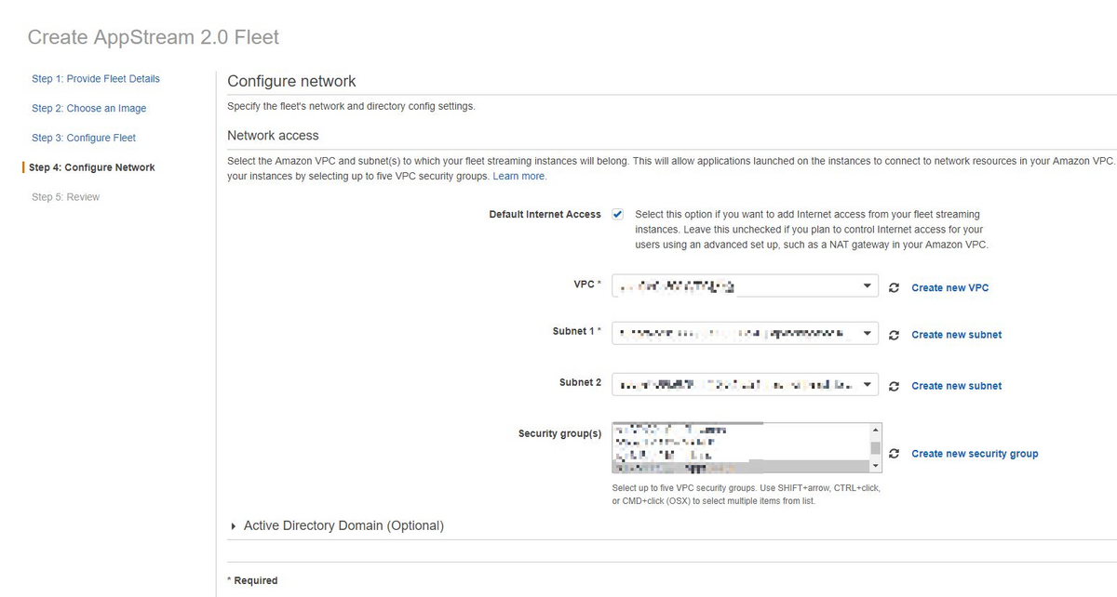Viewport: 1117px width, 597px height.
Task: Click the down arrow in security group list
Action: click(x=876, y=465)
